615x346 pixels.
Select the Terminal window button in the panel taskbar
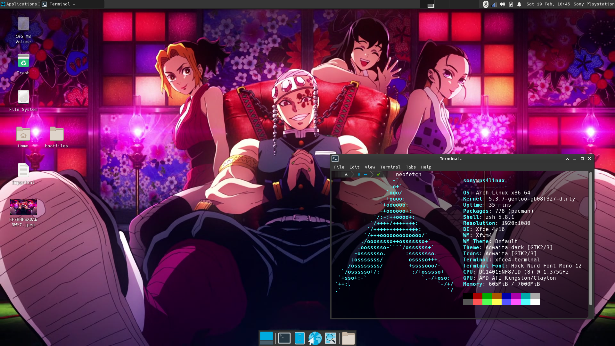click(x=72, y=4)
